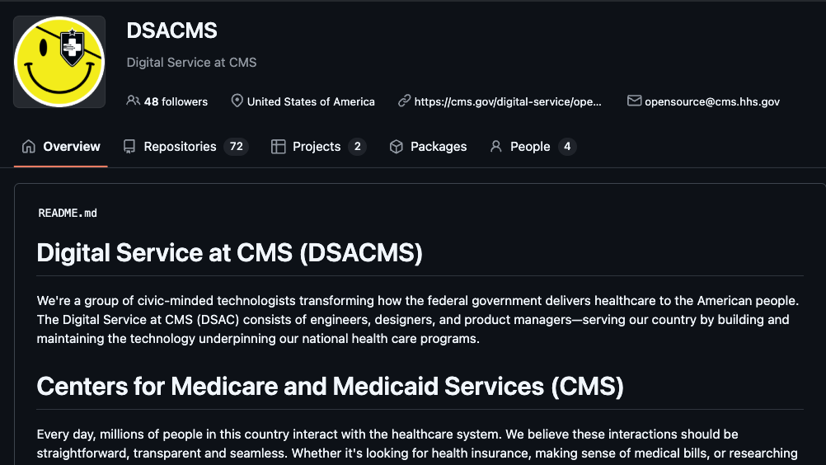Click the Projects table icon
The height and width of the screenshot is (465, 826).
[x=279, y=147]
